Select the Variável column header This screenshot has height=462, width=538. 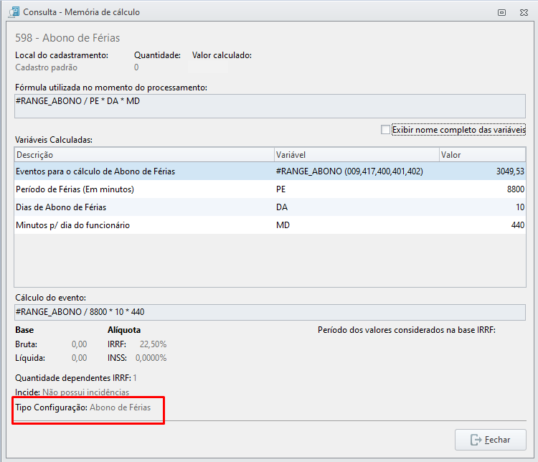click(357, 155)
